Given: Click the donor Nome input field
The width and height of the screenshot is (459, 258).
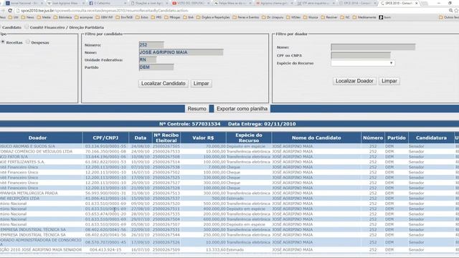Looking at the screenshot, I should pos(373,47).
